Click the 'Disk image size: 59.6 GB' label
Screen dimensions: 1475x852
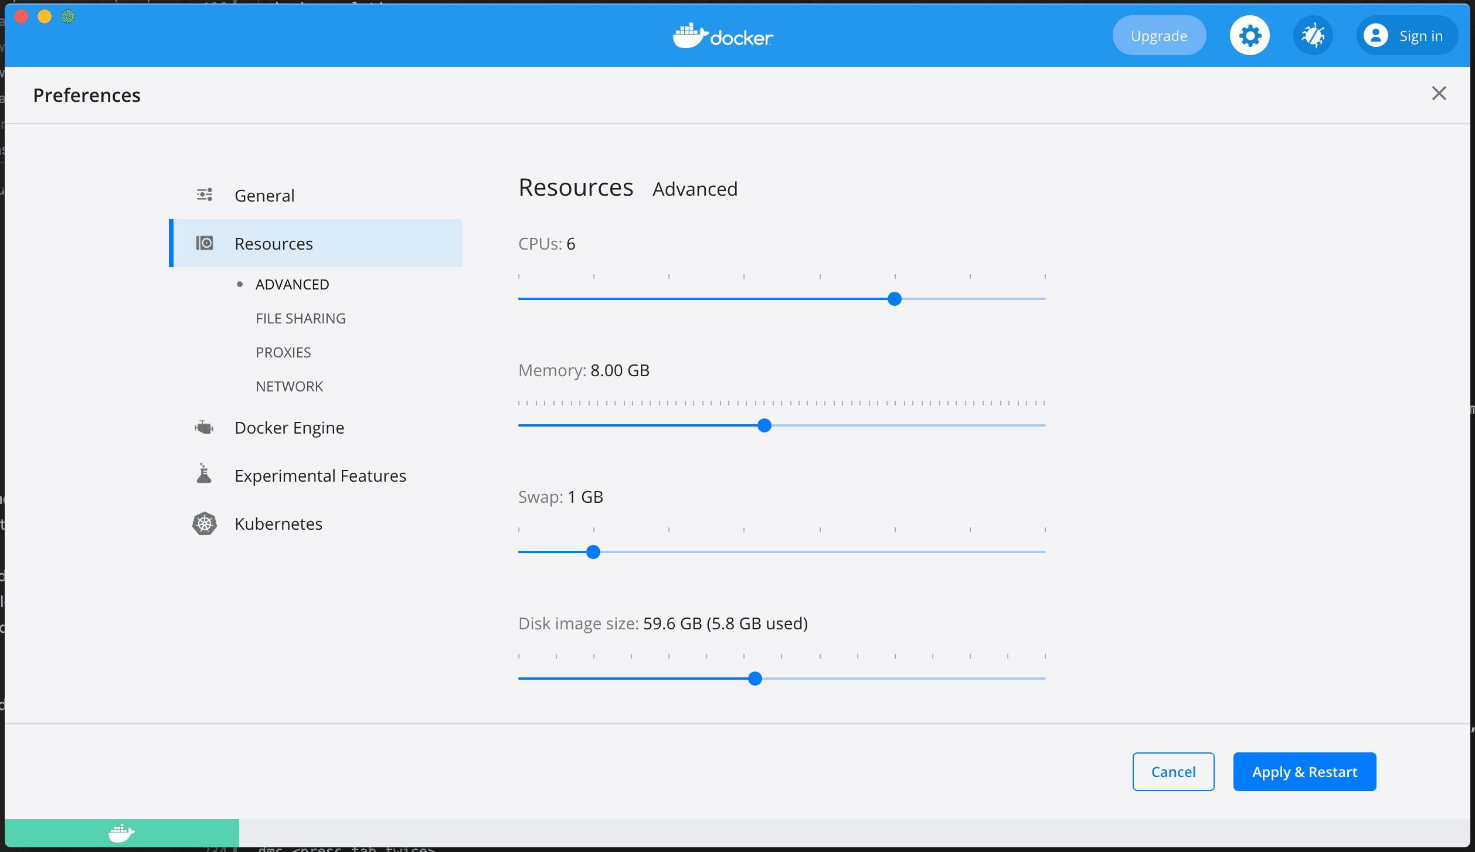[x=663, y=623]
